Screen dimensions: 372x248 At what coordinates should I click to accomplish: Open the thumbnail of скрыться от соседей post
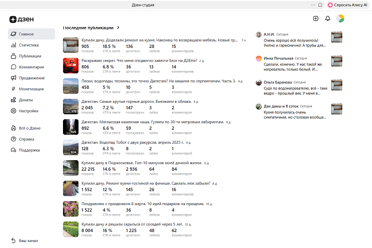[70, 229]
